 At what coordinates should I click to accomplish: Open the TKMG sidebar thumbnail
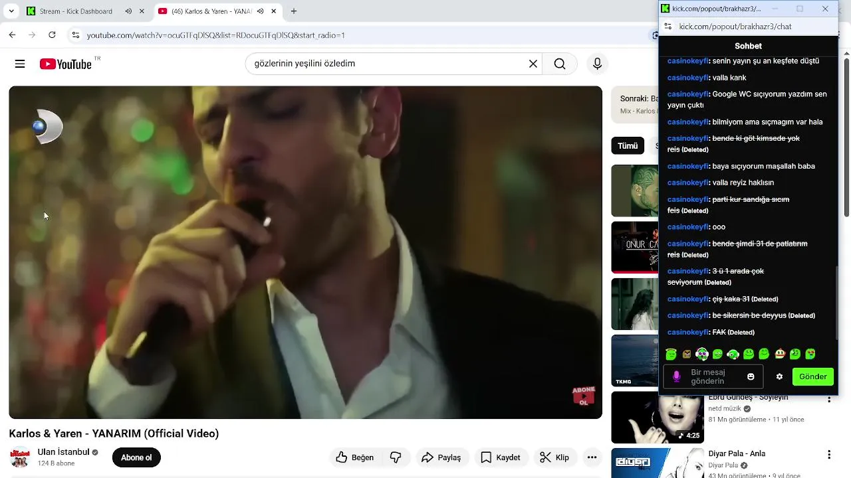point(634,360)
